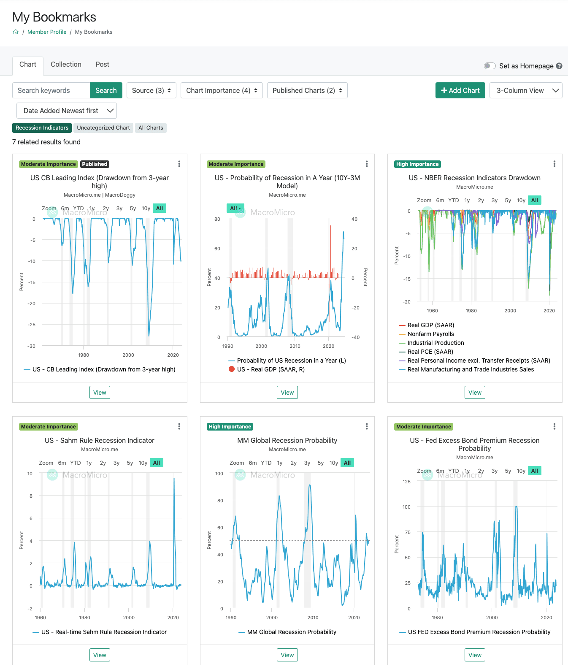This screenshot has height=672, width=568.
Task: Open the Date Added Newest first sort dropdown
Action: coord(67,111)
